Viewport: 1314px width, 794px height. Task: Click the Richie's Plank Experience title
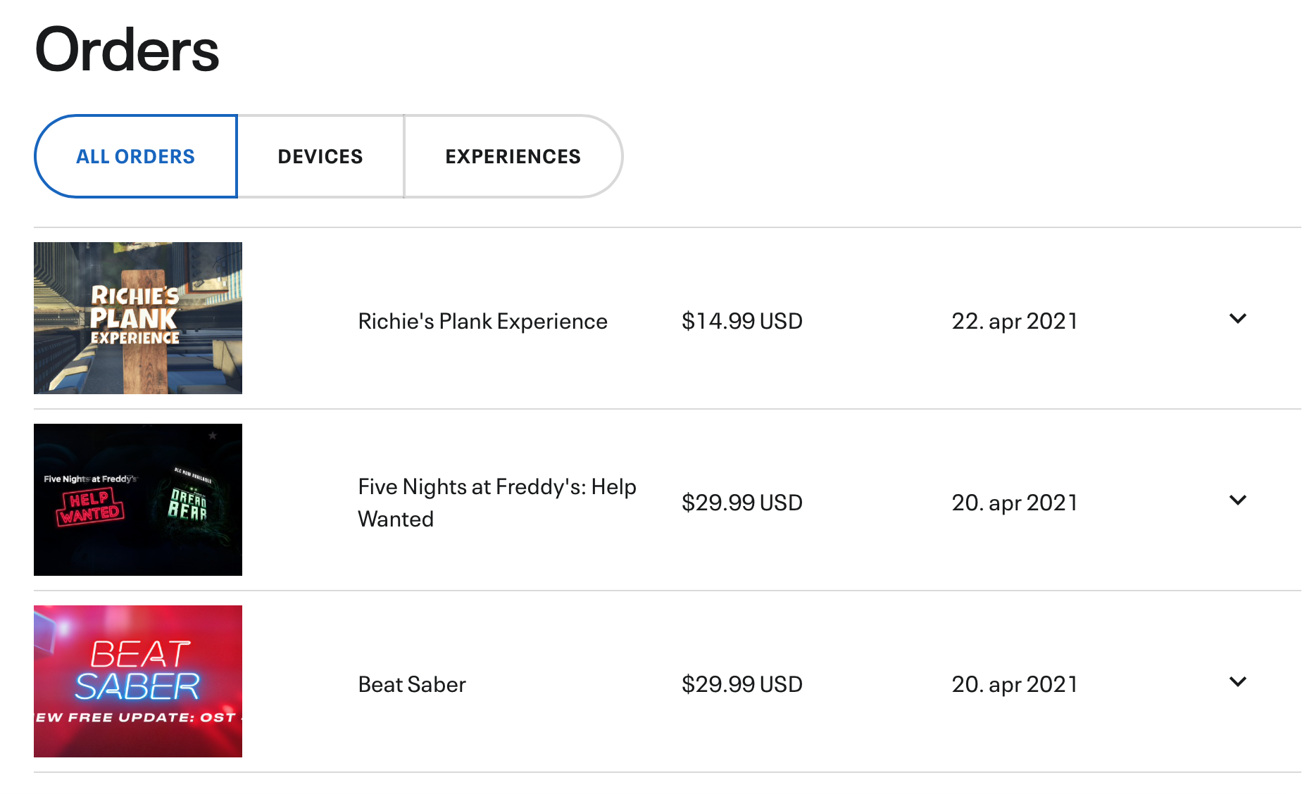pos(482,321)
